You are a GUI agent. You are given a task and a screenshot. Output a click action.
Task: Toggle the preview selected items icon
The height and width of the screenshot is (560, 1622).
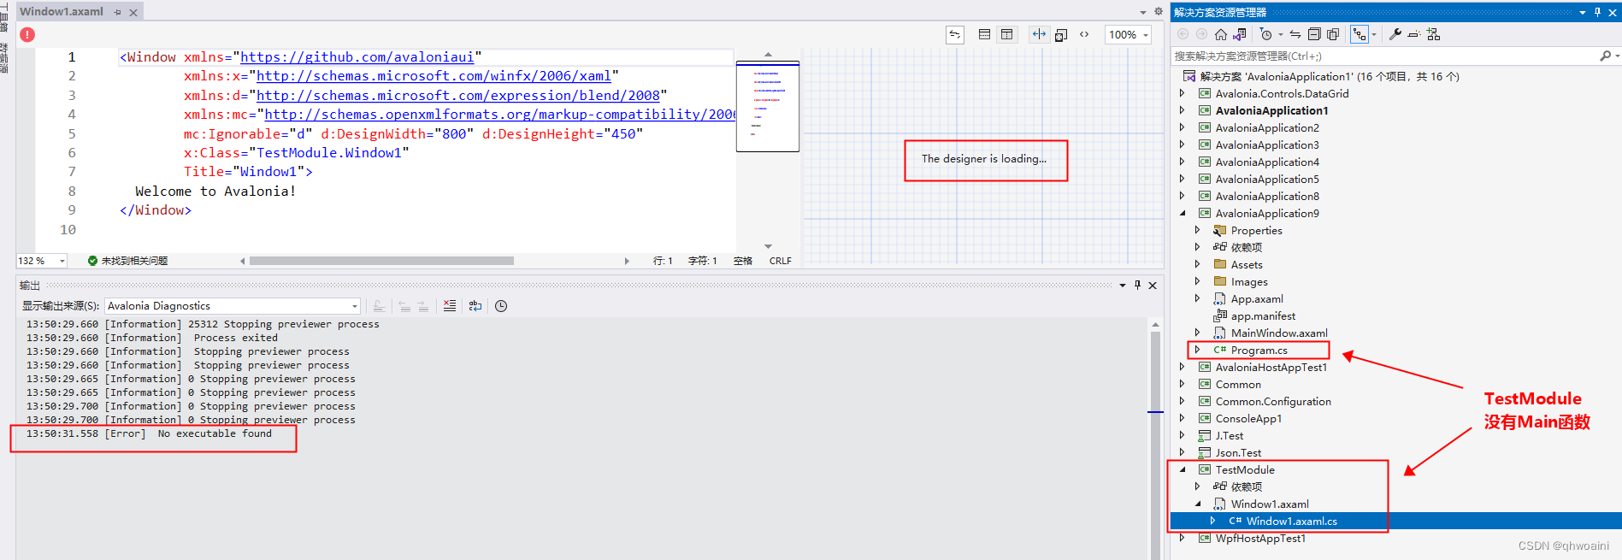pos(1414,34)
